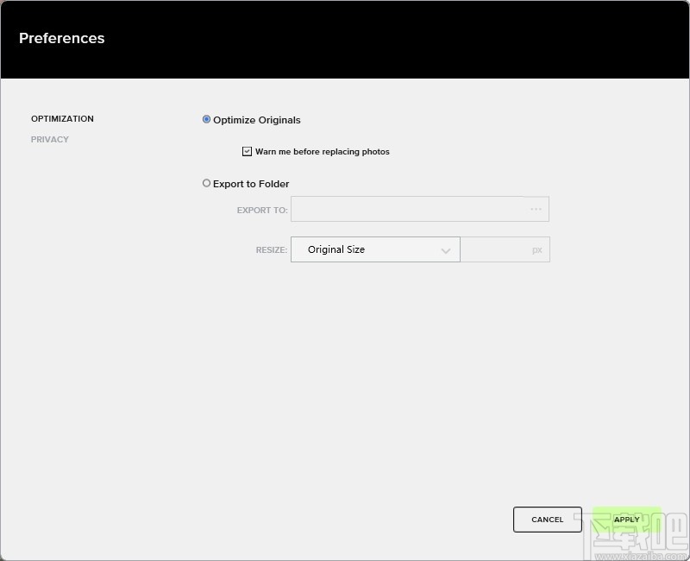Select the Optimize Originals radio button
The width and height of the screenshot is (690, 561).
point(207,120)
